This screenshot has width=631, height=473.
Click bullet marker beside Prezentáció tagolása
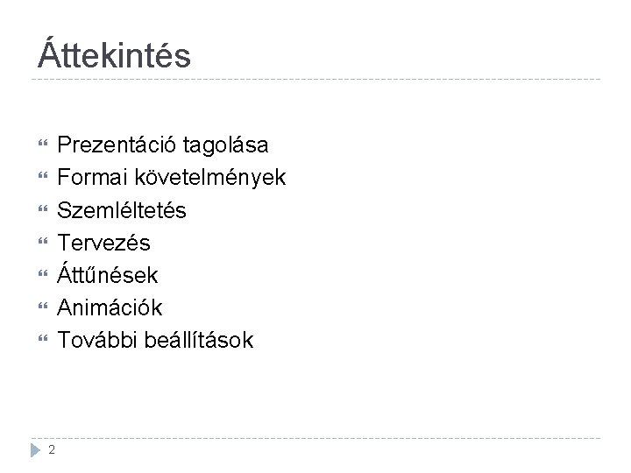38,145
